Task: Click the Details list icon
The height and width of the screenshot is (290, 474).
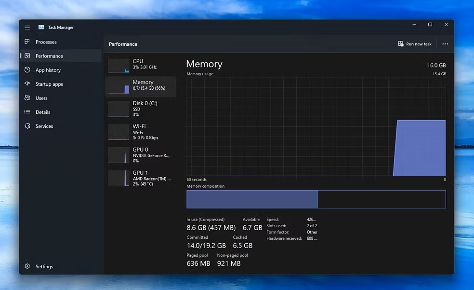Action: tap(27, 111)
